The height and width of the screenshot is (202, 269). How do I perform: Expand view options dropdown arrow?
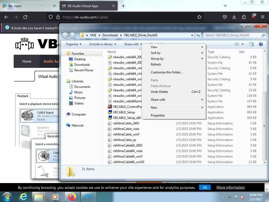click(242, 44)
